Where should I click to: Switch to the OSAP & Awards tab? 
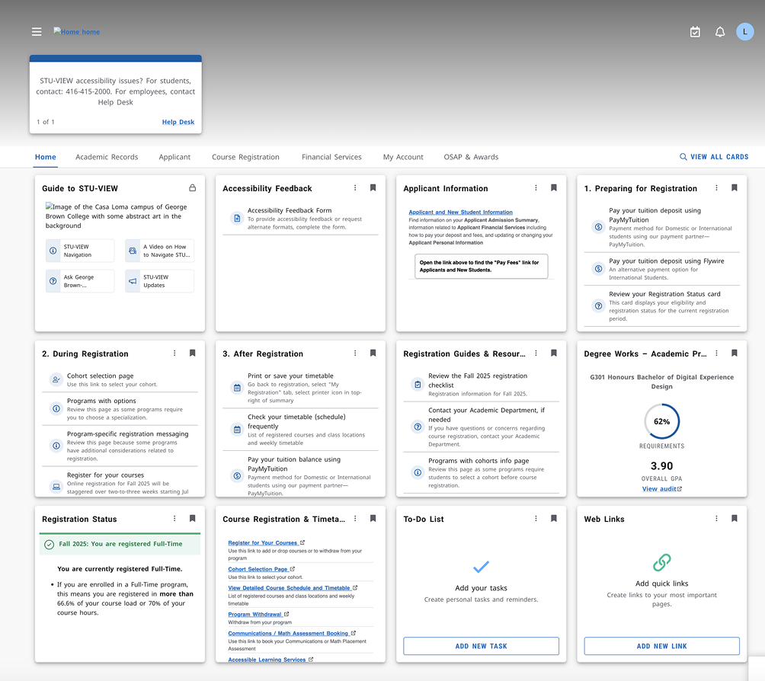tap(471, 157)
